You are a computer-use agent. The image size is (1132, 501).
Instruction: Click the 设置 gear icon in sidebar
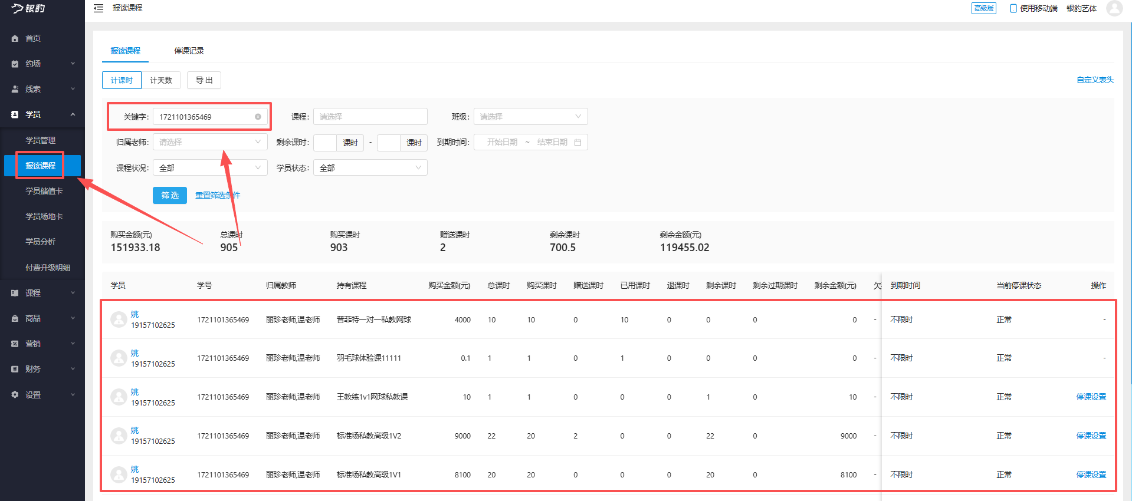tap(15, 395)
